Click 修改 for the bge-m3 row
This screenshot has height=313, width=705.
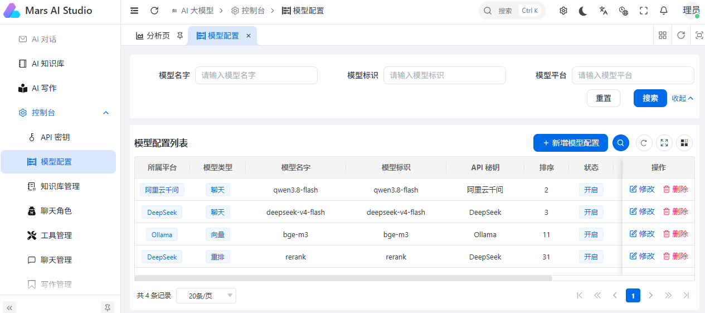pyautogui.click(x=642, y=234)
